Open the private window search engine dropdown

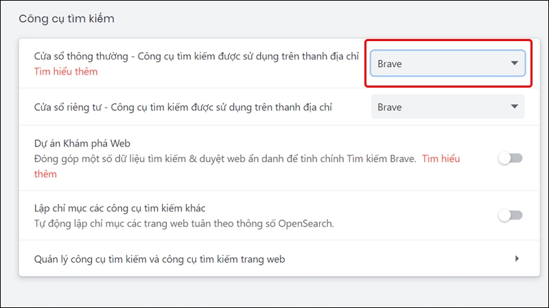[448, 107]
